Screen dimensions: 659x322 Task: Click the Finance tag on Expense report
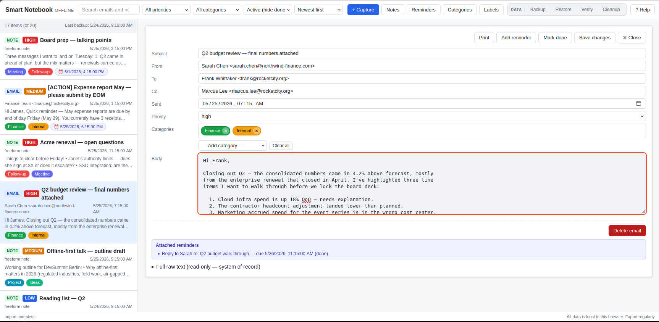coord(15,127)
